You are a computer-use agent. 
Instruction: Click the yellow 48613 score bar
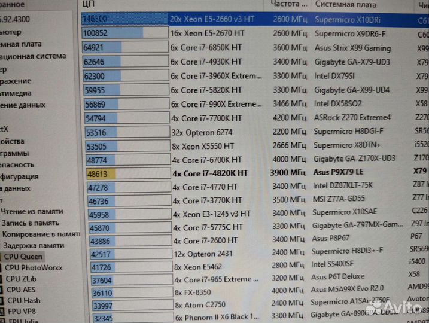tap(128, 174)
